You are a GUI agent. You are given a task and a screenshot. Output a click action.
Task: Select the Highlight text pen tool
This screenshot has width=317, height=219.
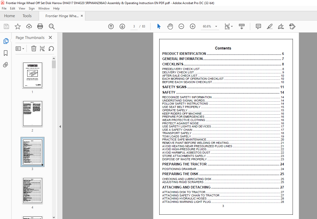pos(269,26)
